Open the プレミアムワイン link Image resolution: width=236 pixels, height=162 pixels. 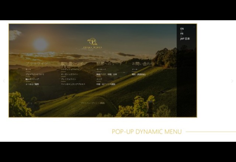coord(68,79)
